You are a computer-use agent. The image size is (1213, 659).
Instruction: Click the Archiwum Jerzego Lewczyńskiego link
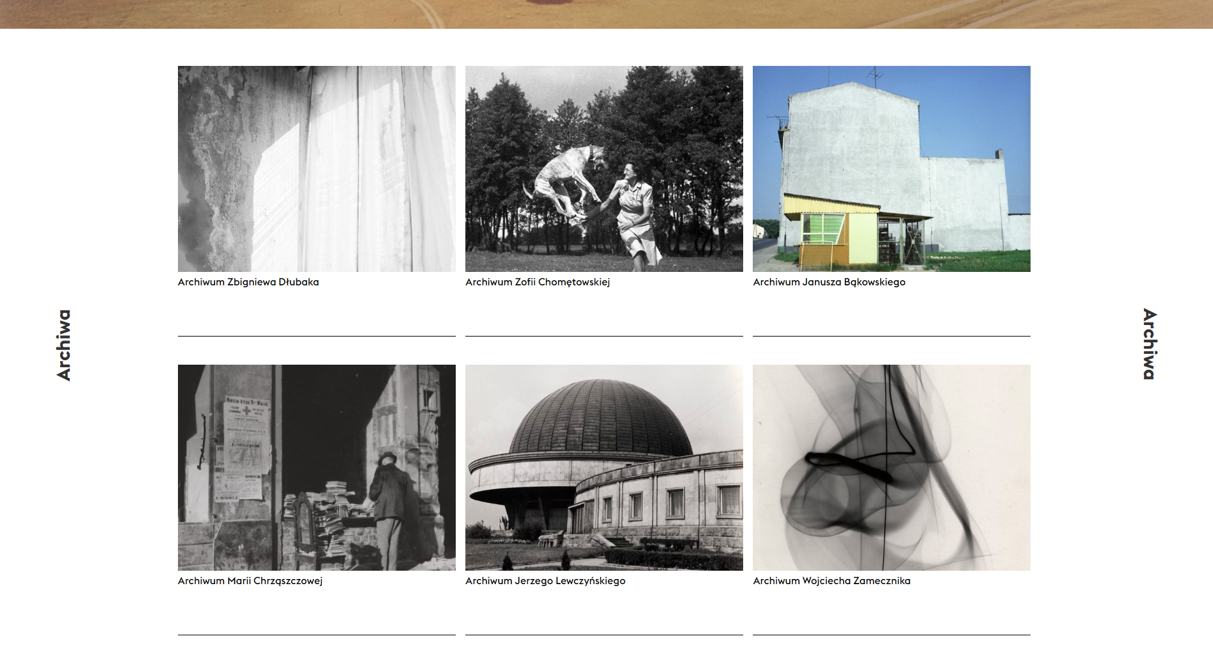545,581
